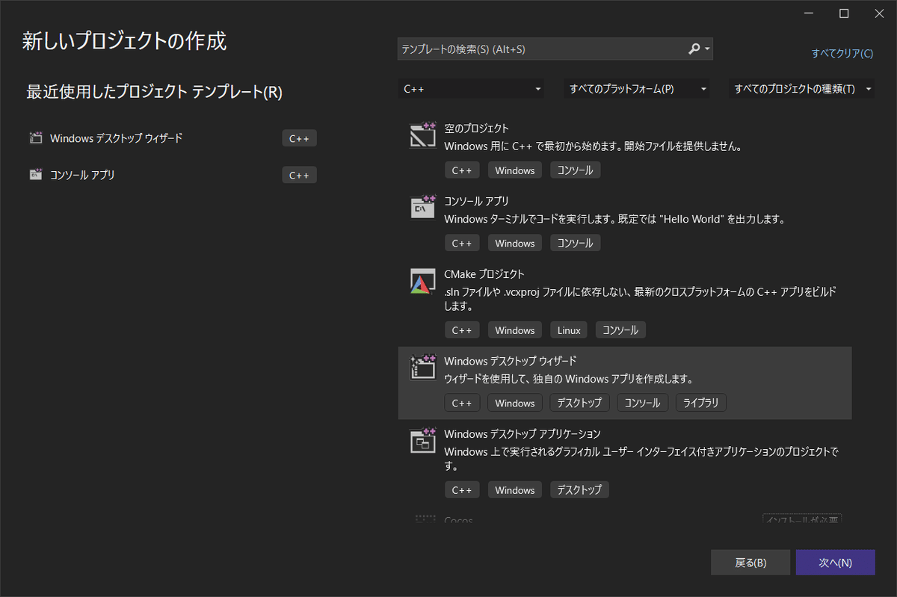Click the 次へ(N) button
This screenshot has height=597, width=897.
[x=835, y=563]
